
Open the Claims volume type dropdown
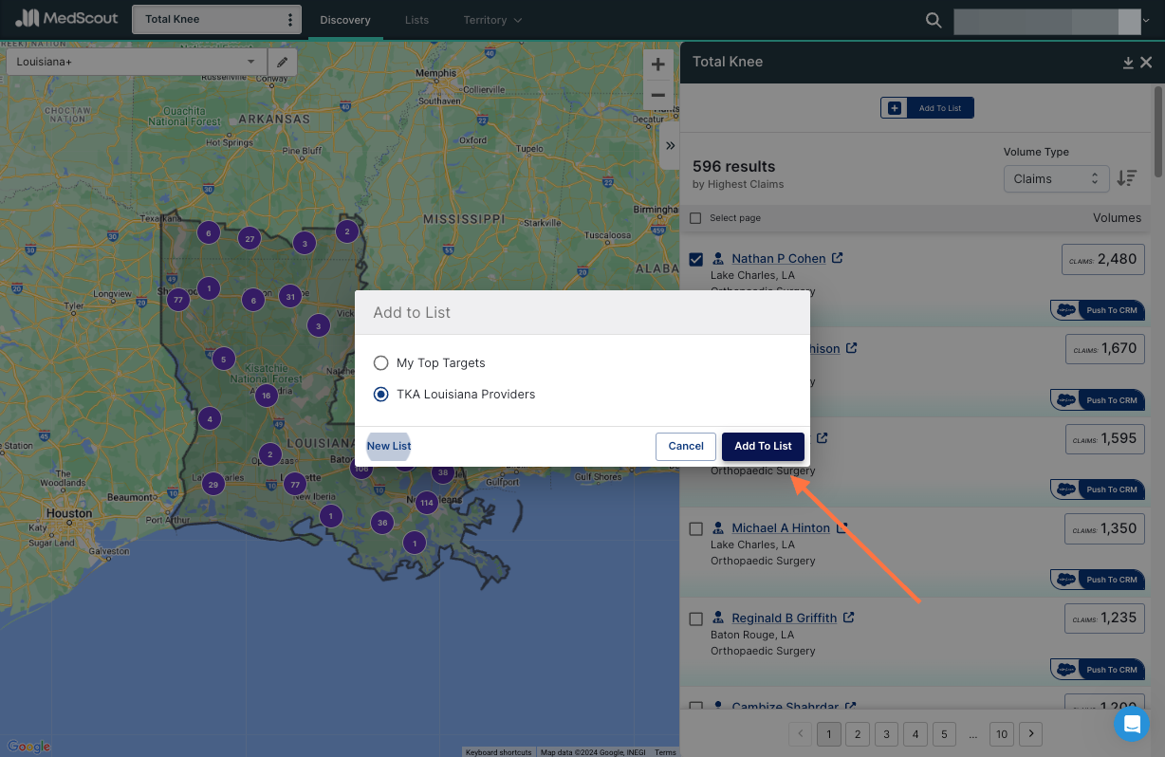coord(1056,178)
